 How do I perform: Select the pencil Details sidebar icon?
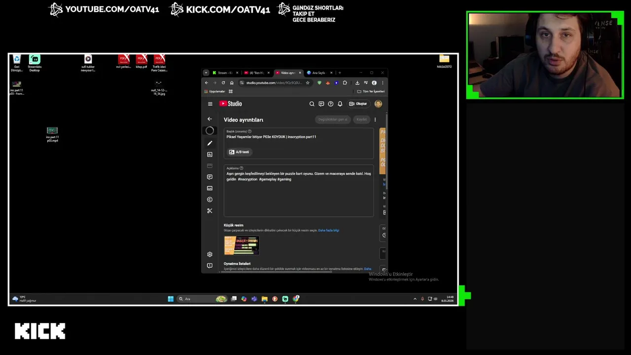point(210,143)
